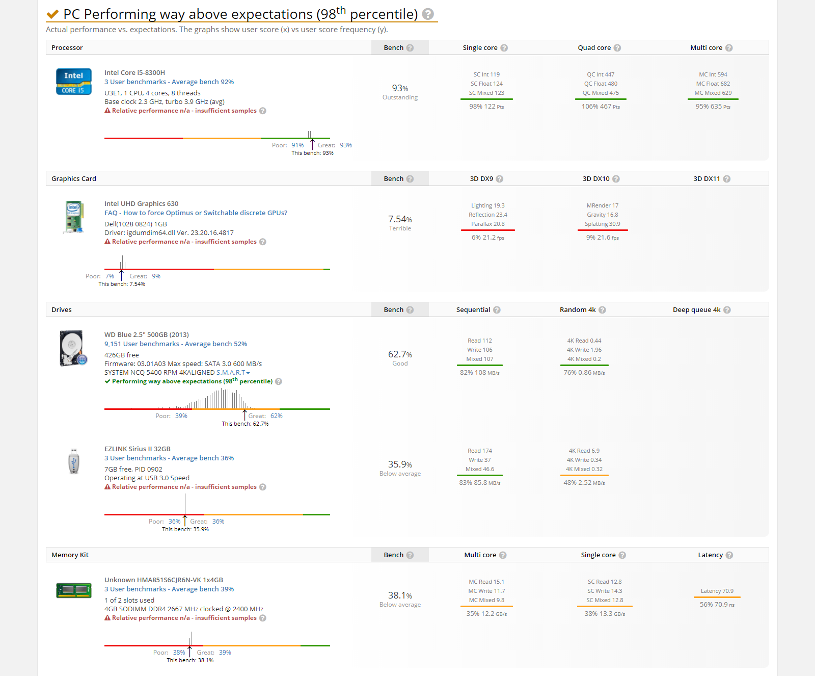Click help icon after memory insufficient samples warning
Viewport: 815px width, 676px height.
pos(263,618)
